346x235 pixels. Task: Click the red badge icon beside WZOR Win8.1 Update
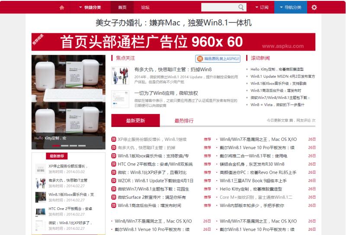tap(114, 181)
